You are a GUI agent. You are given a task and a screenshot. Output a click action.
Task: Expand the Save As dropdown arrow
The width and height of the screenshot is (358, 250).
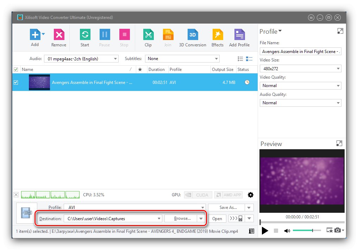point(249,208)
